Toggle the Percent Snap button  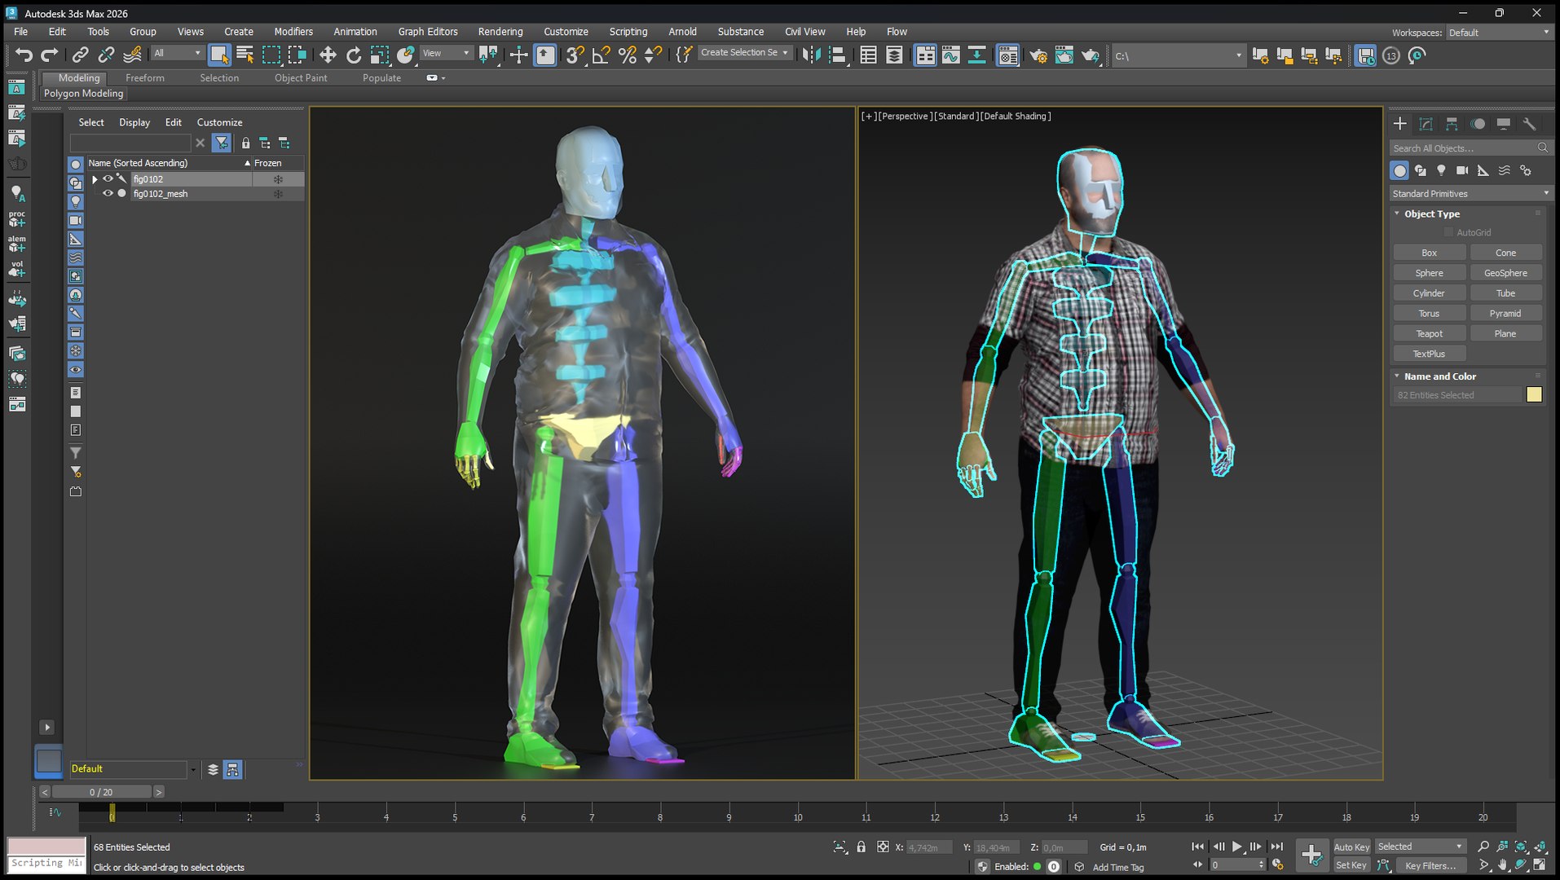[x=627, y=55]
